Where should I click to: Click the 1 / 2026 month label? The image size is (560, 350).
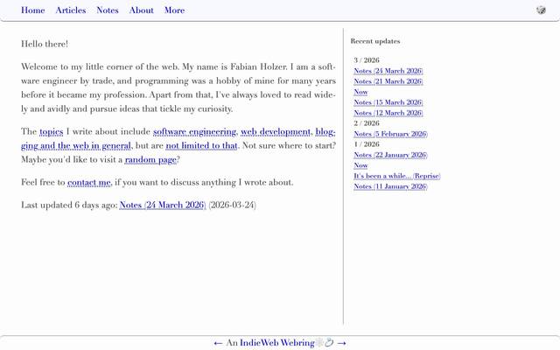coord(367,144)
